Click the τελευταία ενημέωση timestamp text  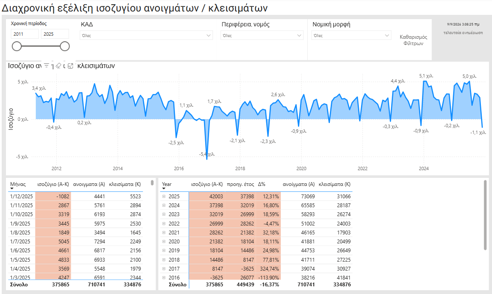click(463, 32)
